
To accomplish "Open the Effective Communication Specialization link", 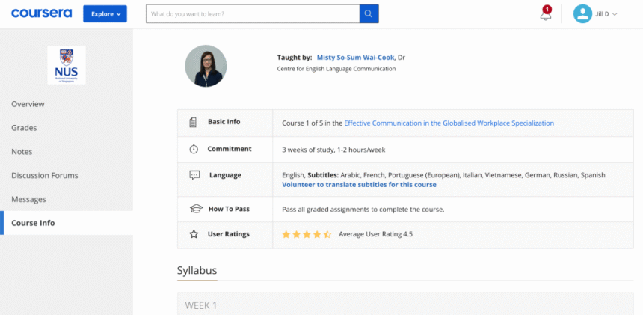I will coord(449,123).
